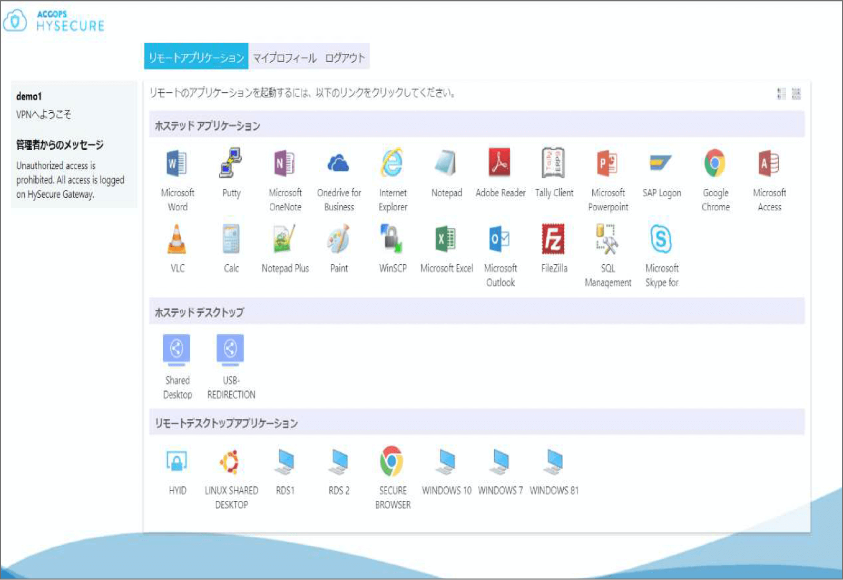Screen dimensions: 843x580
Task: Launch Adobe Reader
Action: tap(500, 162)
